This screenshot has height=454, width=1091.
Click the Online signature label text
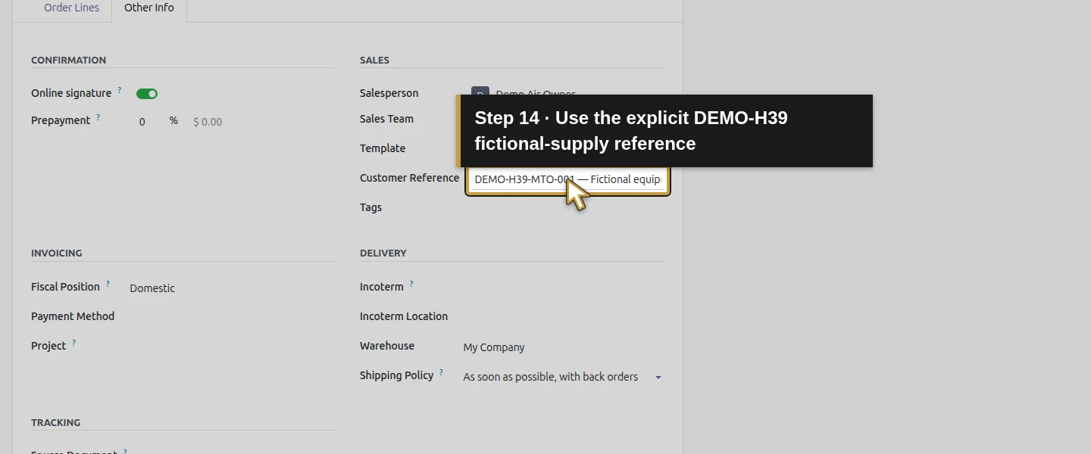coord(71,93)
